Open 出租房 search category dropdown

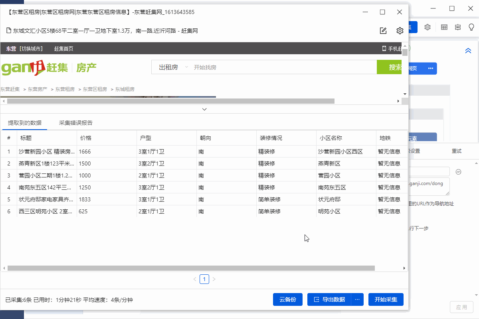173,67
